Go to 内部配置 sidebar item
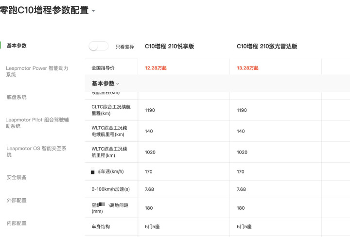Screen dimensions: 350x237 (x=17, y=223)
